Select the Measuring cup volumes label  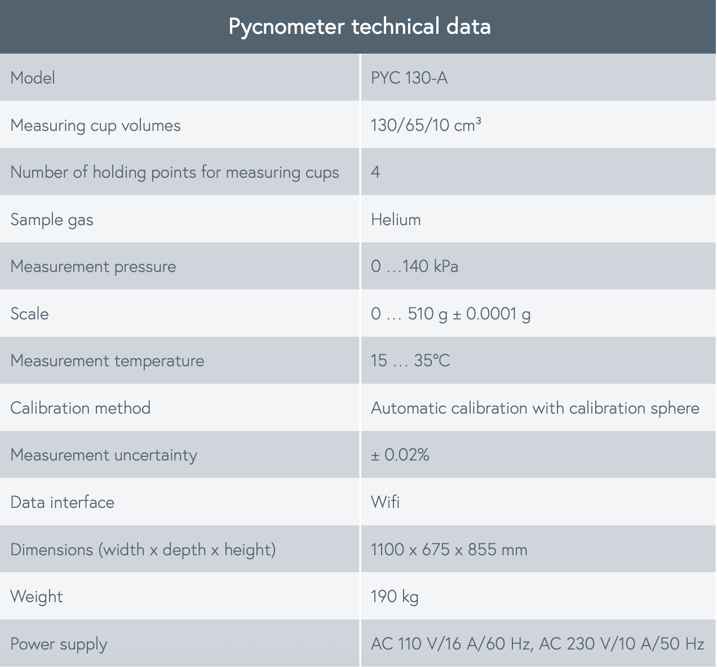[x=95, y=125]
